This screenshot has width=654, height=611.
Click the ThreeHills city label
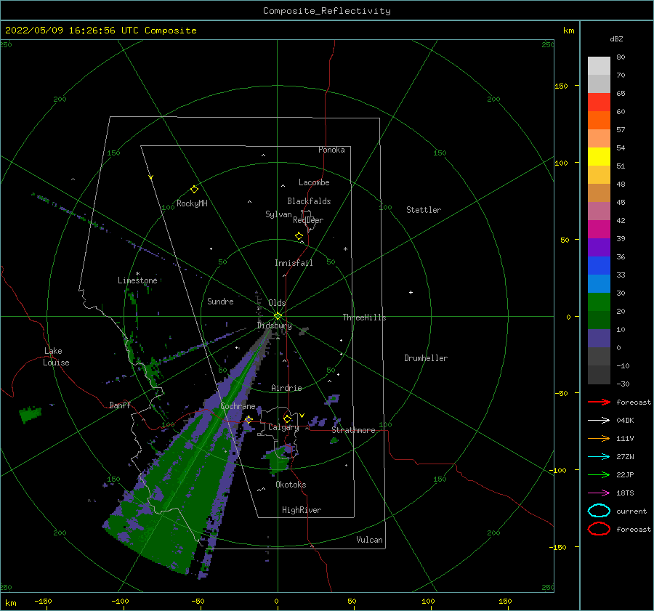click(x=364, y=317)
